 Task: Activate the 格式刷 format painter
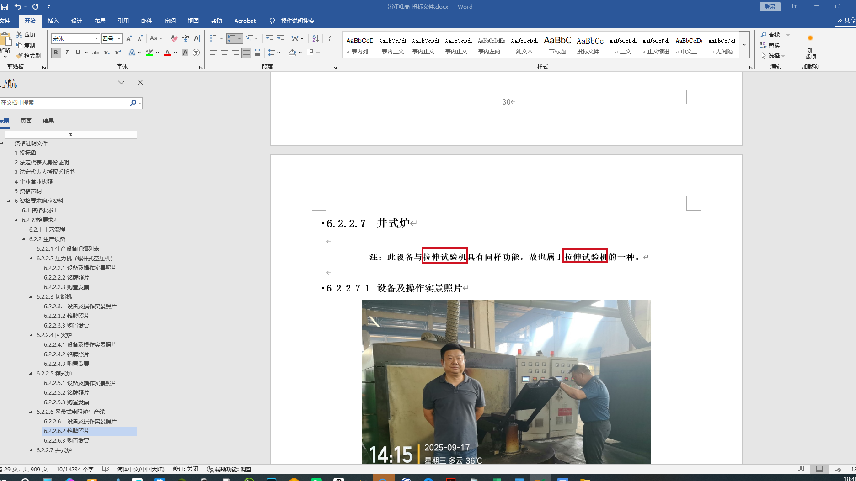tap(28, 56)
